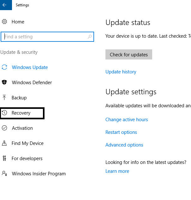The width and height of the screenshot is (191, 200).
Task: Click the Home gear icon
Action: tap(4, 22)
